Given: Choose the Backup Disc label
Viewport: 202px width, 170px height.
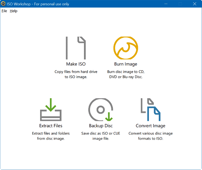Looking at the screenshot, I should coord(101,126).
